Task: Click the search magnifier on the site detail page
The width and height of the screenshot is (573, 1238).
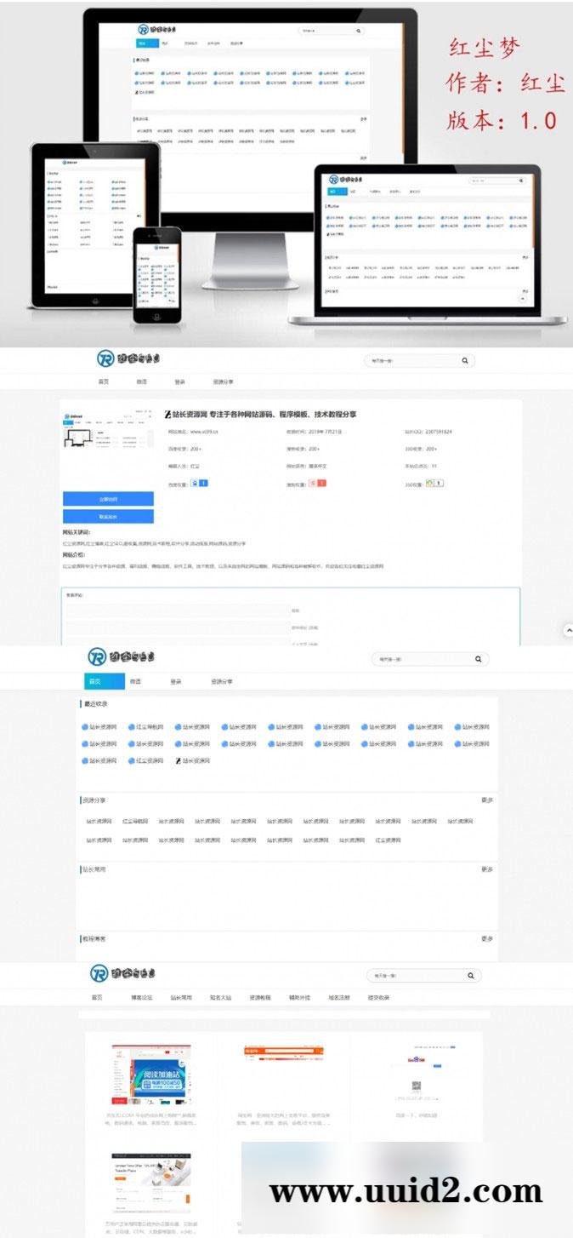Action: pyautogui.click(x=464, y=360)
